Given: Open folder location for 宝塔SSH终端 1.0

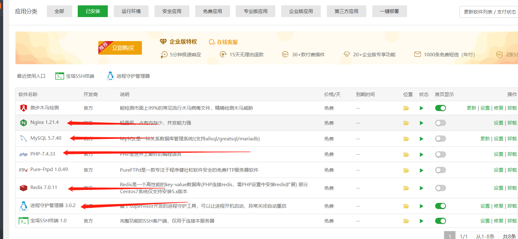Looking at the screenshot, I should [x=406, y=221].
